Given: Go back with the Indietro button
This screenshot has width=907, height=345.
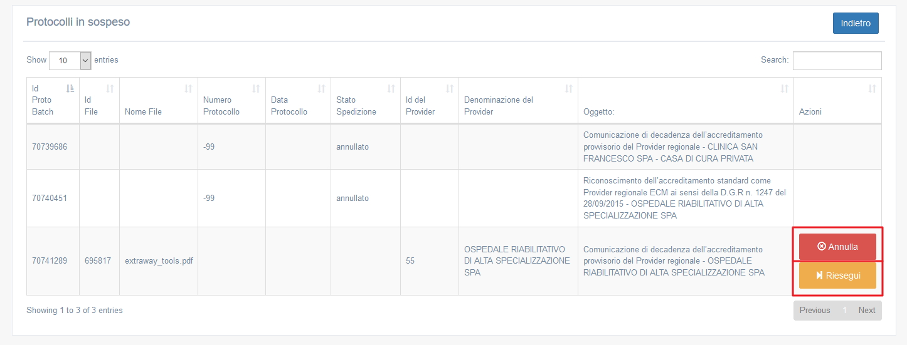Looking at the screenshot, I should [856, 23].
